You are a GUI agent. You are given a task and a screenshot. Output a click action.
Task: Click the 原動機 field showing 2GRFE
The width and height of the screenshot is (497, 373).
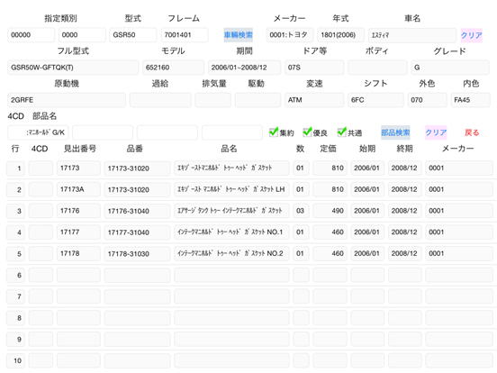(x=67, y=100)
